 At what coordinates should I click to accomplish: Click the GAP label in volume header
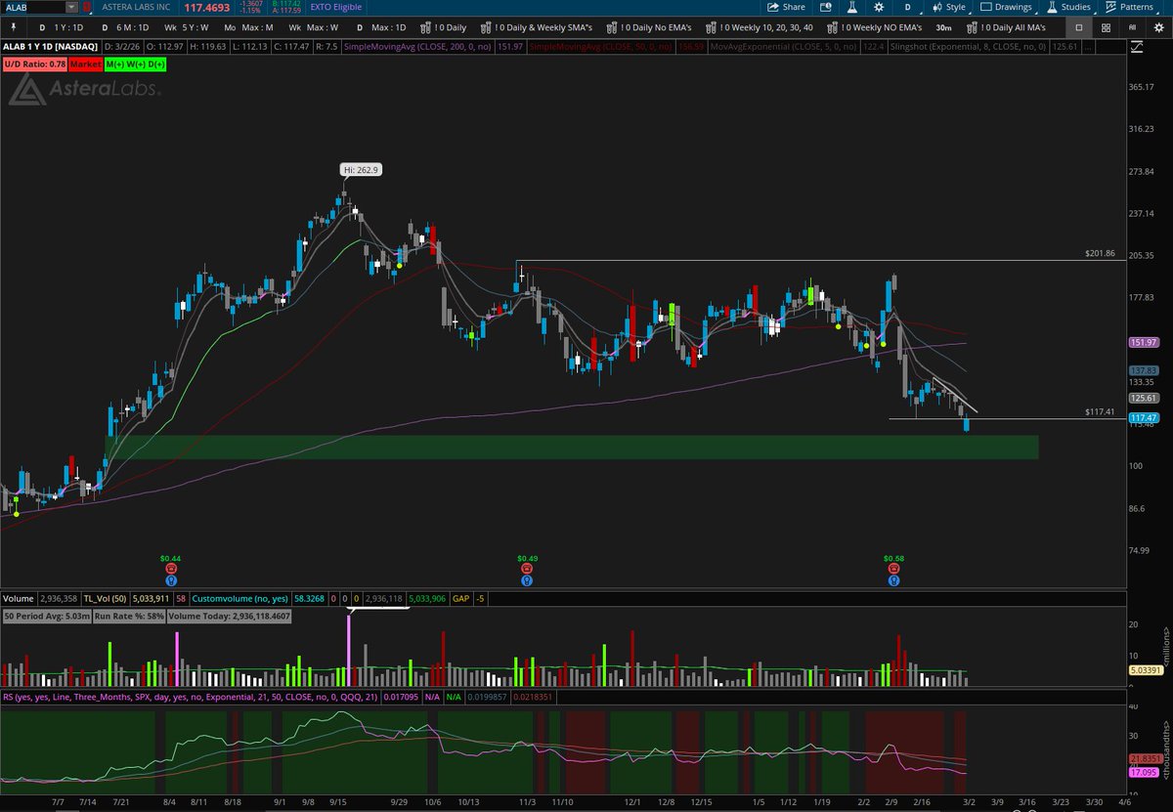coord(459,598)
